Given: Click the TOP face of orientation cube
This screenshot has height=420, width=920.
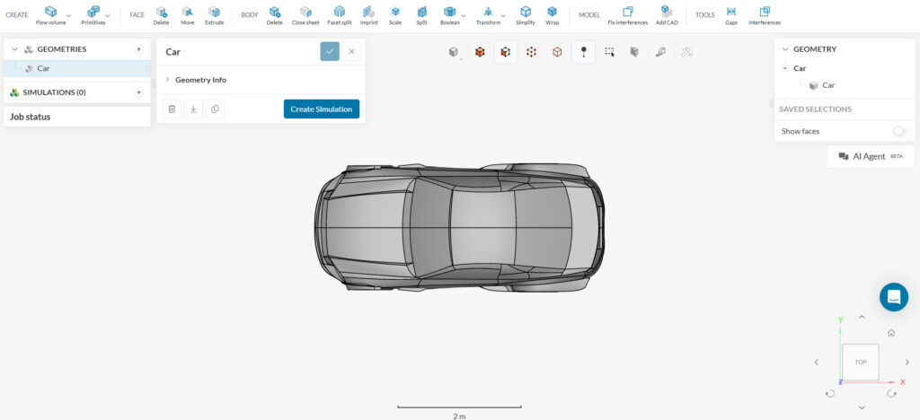Looking at the screenshot, I should tap(861, 362).
